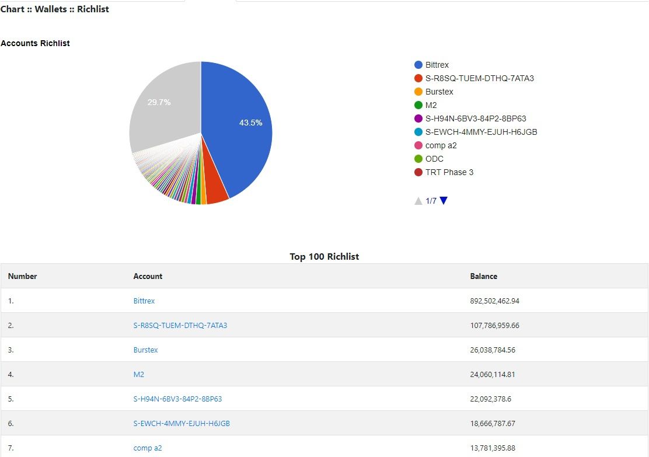Open the Burstex account link in table
Screen dimensions: 649x457
pos(145,350)
